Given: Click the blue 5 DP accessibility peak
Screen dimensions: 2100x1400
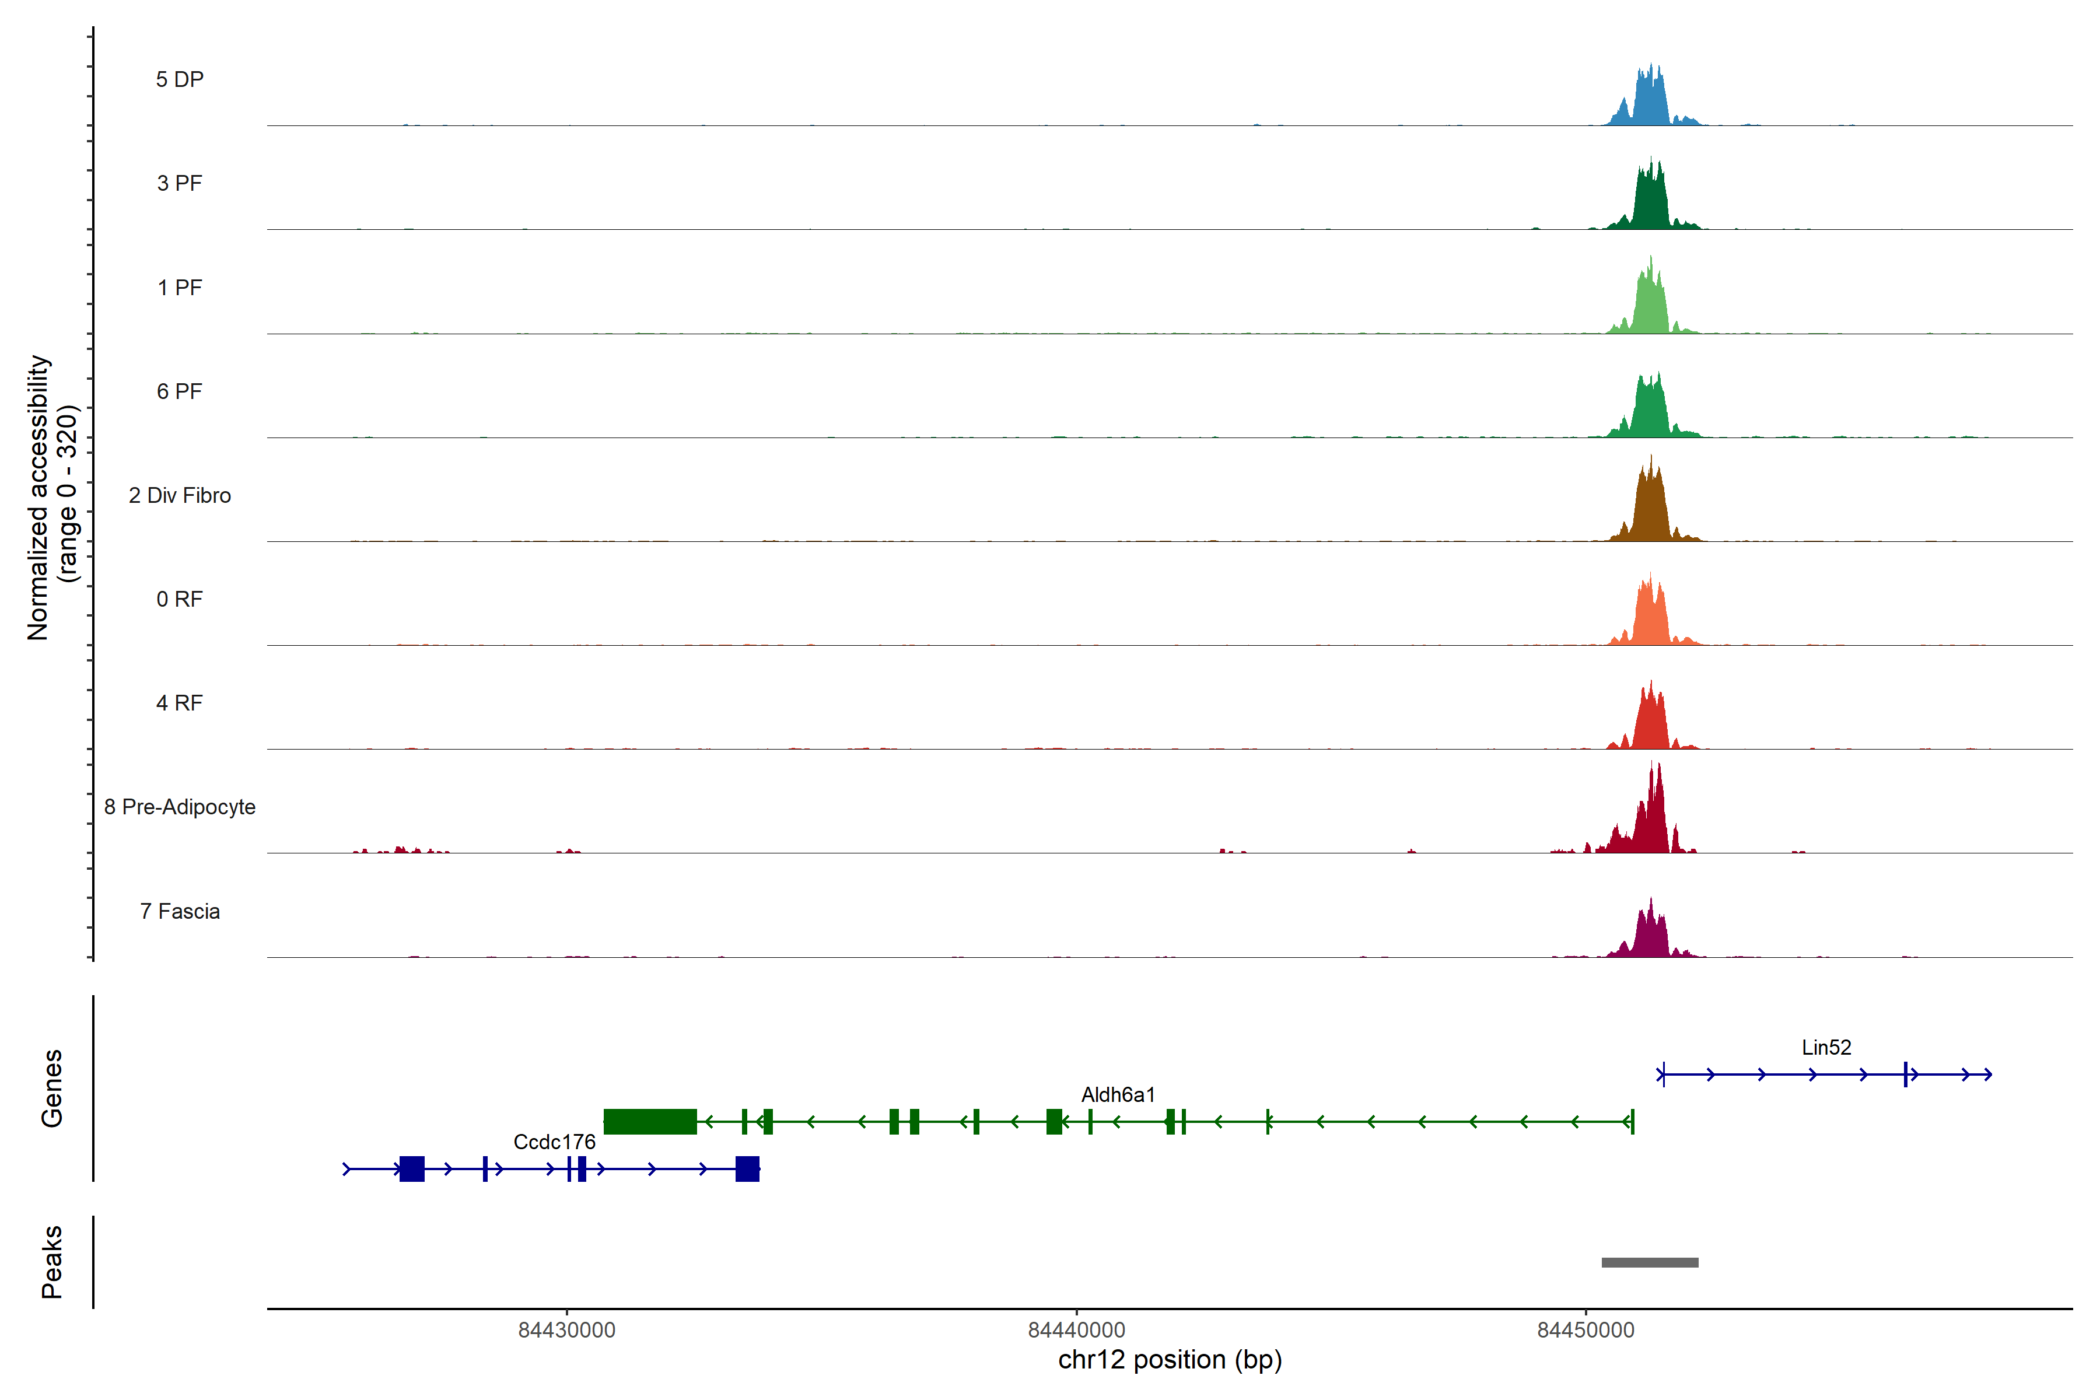Looking at the screenshot, I should [1651, 101].
